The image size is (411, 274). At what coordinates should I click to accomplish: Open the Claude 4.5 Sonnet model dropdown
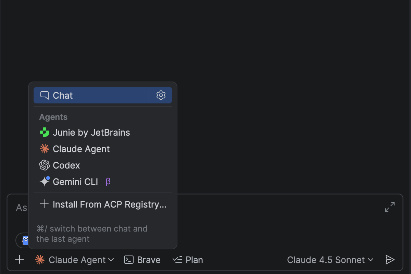point(330,260)
